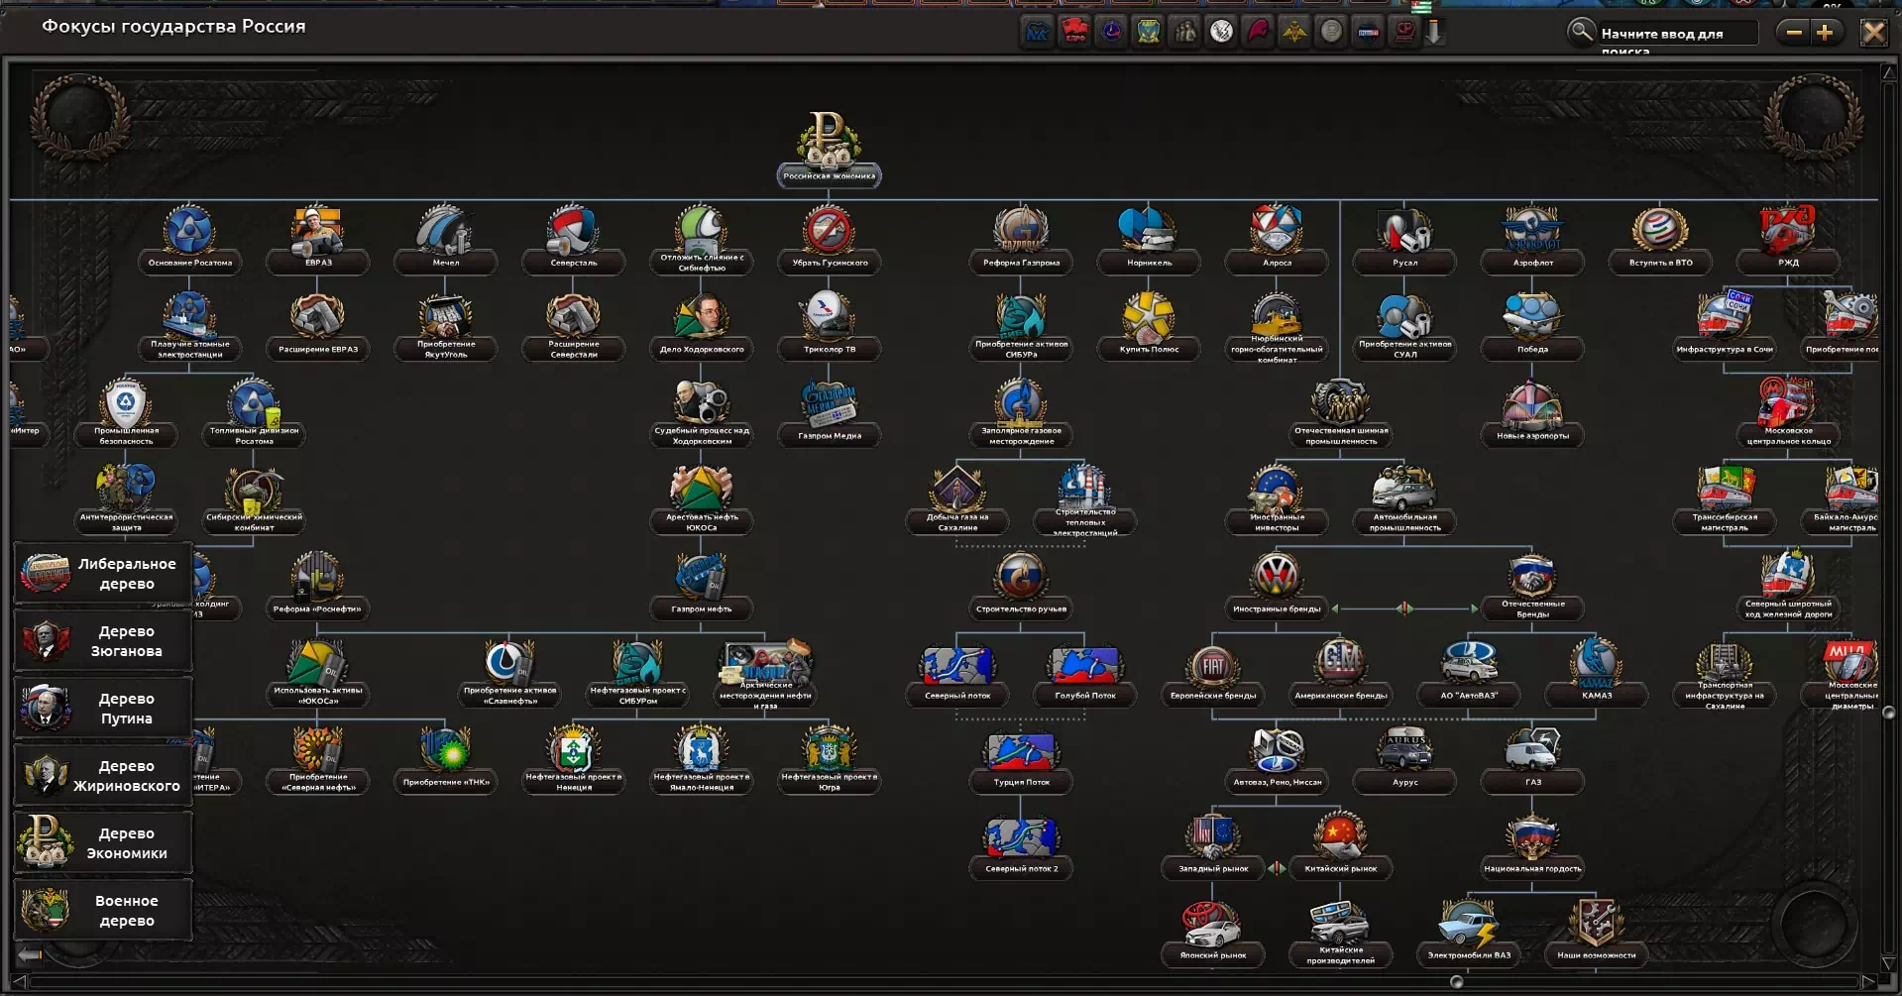Select the Норникель focus icon
The width and height of the screenshot is (1902, 996).
pyautogui.click(x=1149, y=238)
